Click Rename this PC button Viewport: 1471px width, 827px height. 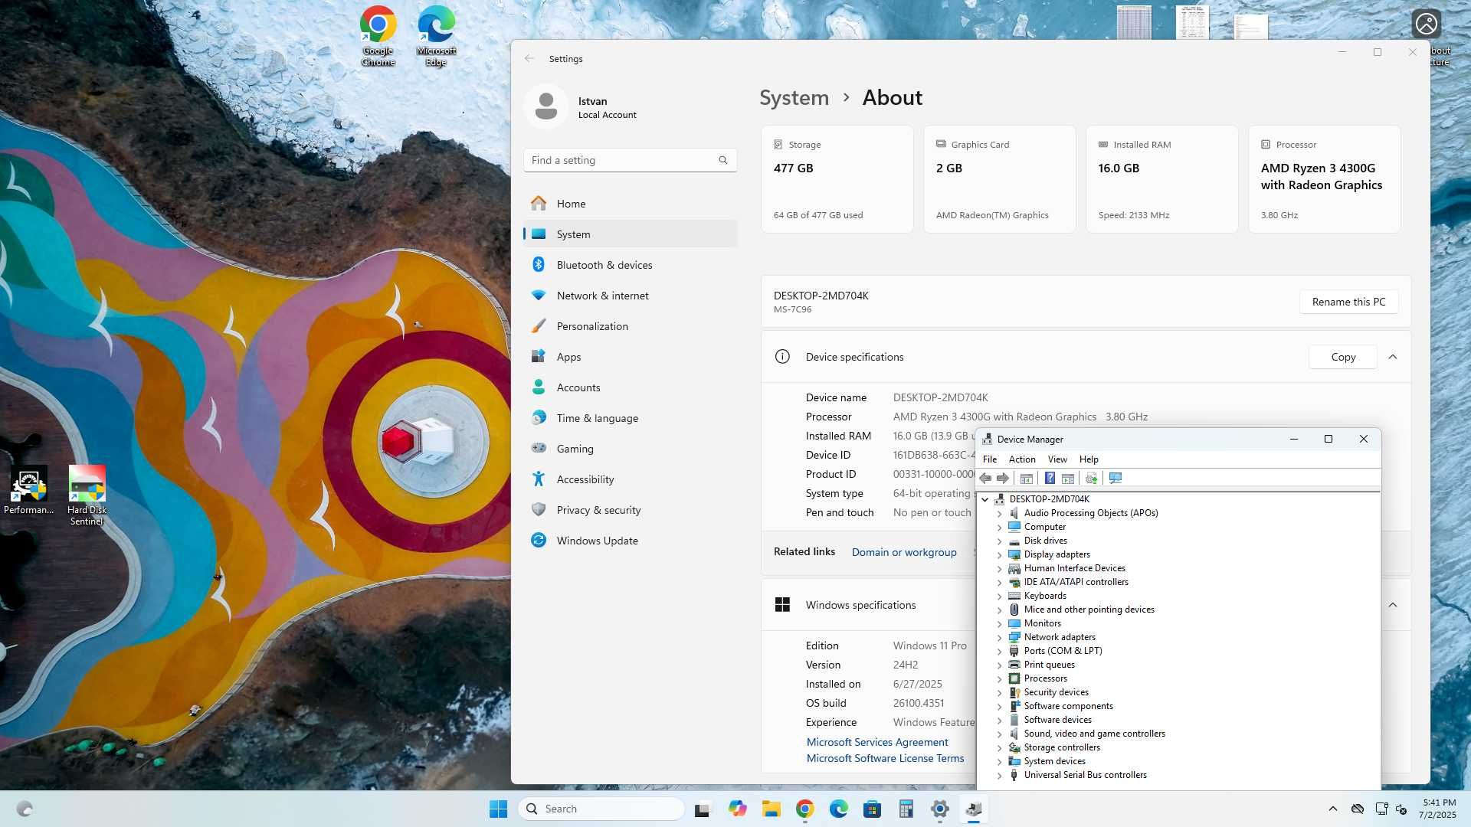coord(1348,302)
